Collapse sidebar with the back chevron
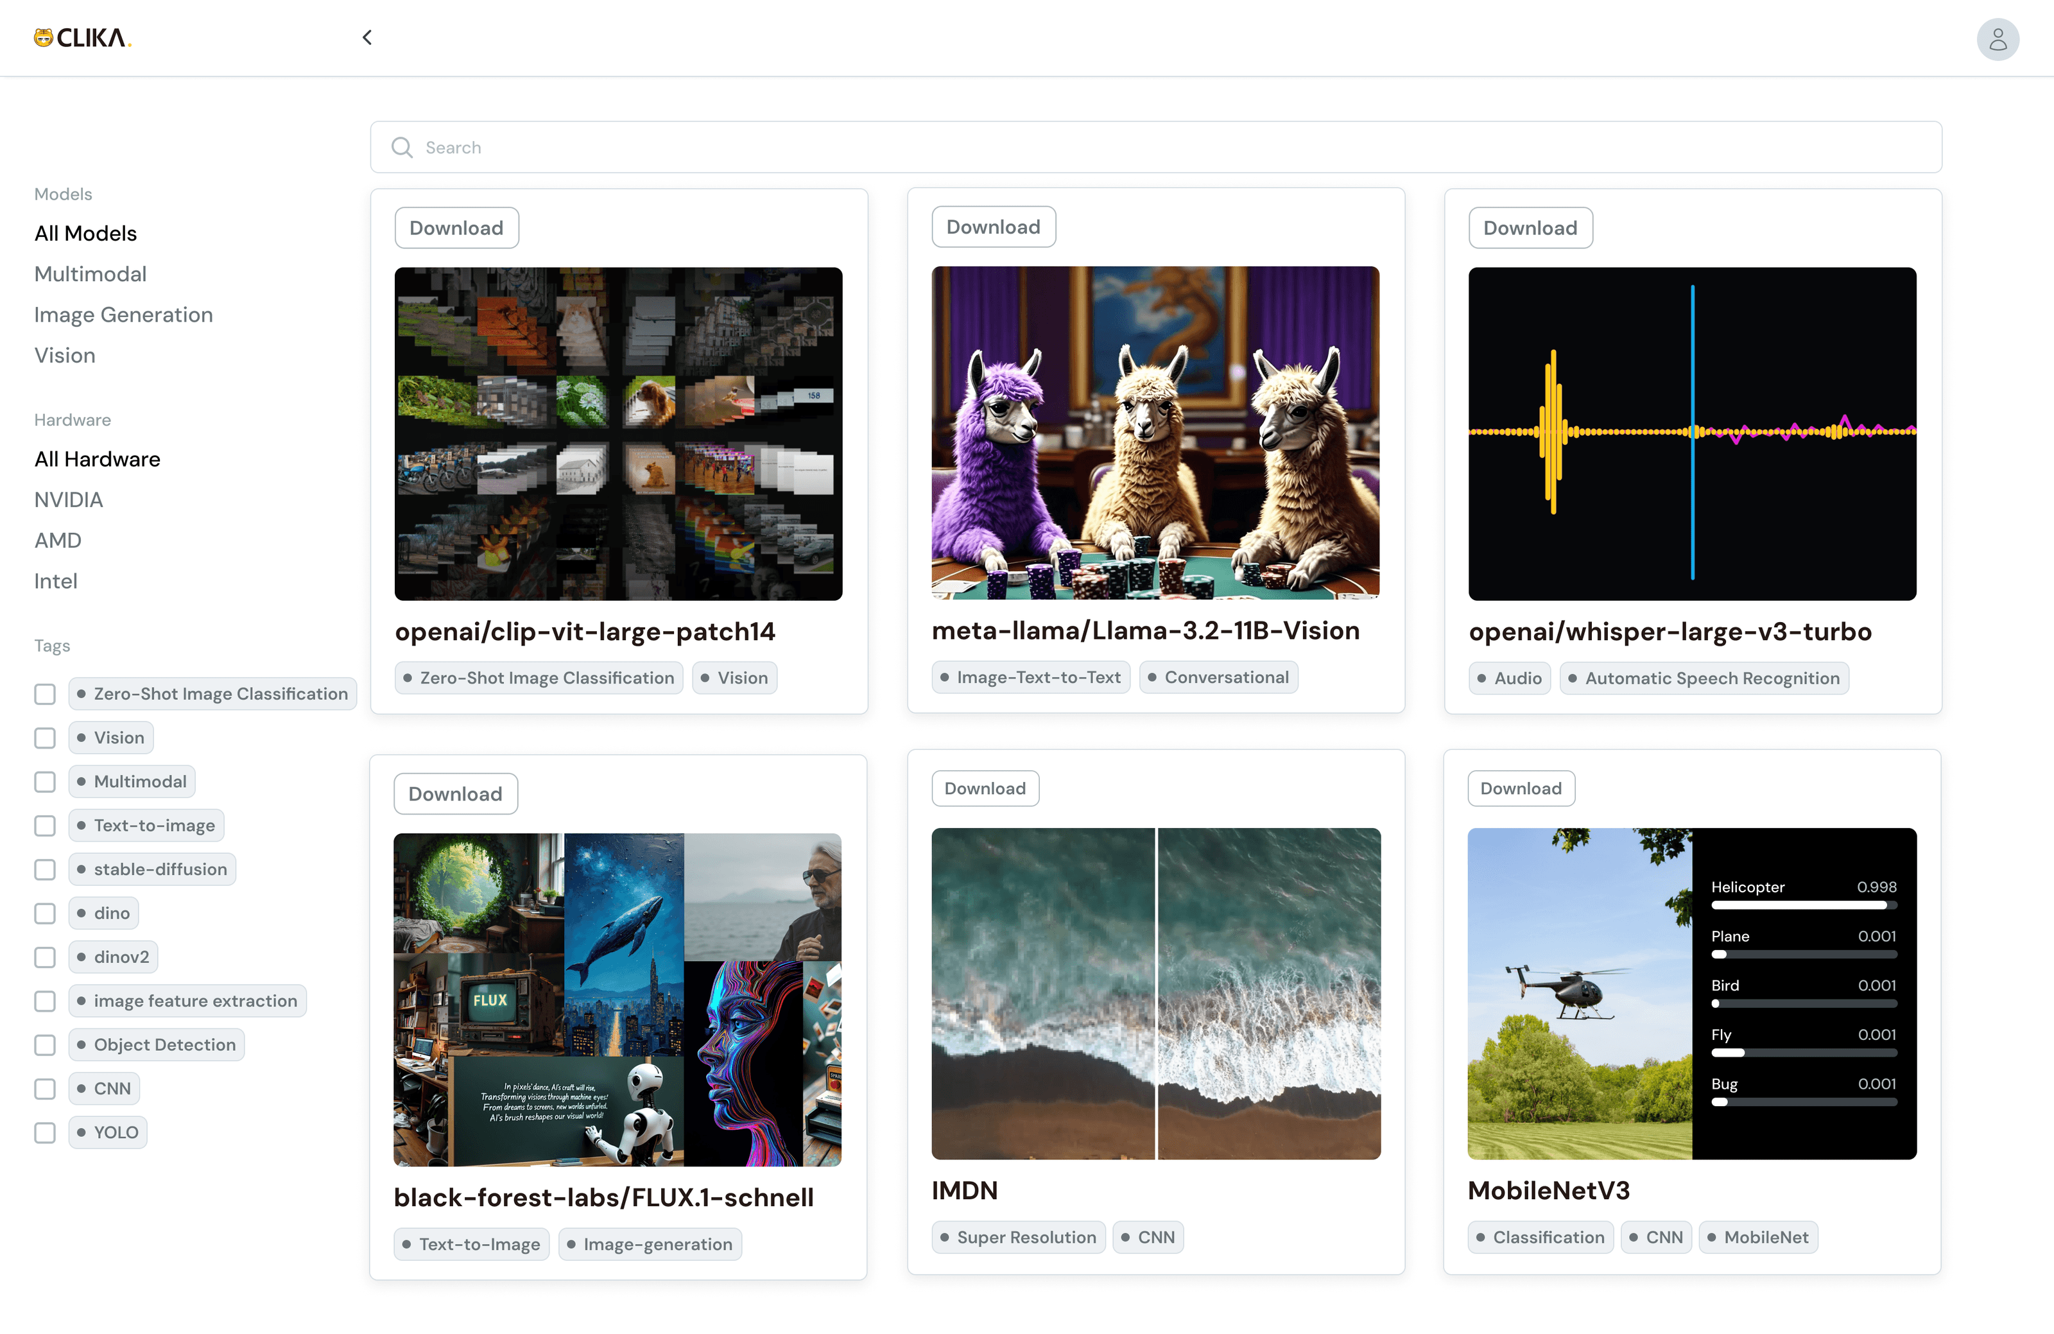The image size is (2054, 1334). 368,37
